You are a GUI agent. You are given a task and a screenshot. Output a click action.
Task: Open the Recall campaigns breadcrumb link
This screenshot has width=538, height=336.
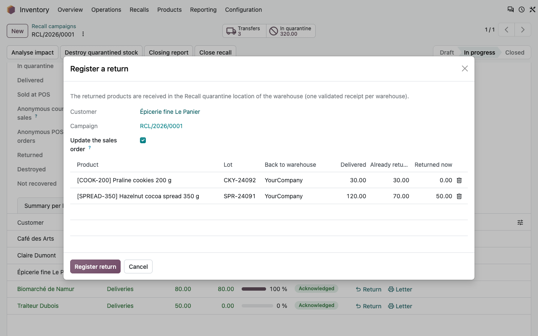point(54,26)
